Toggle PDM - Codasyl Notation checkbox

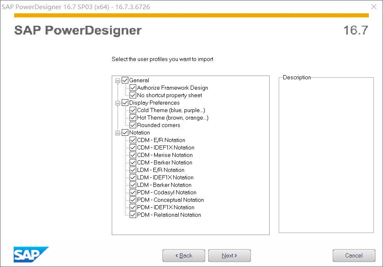click(133, 192)
